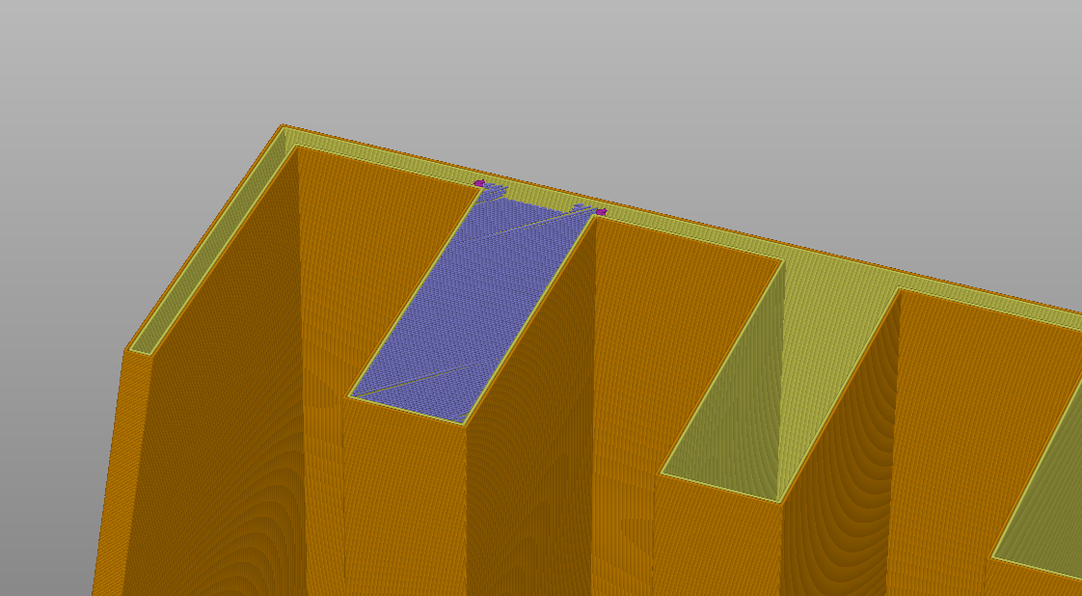Image resolution: width=1082 pixels, height=596 pixels.
Task: Select the left purple marker on the rim
Action: pyautogui.click(x=478, y=182)
